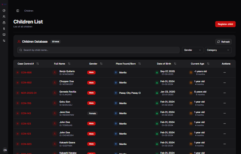
Task: Click the users icon in the sidebar
Action: pos(4,16)
